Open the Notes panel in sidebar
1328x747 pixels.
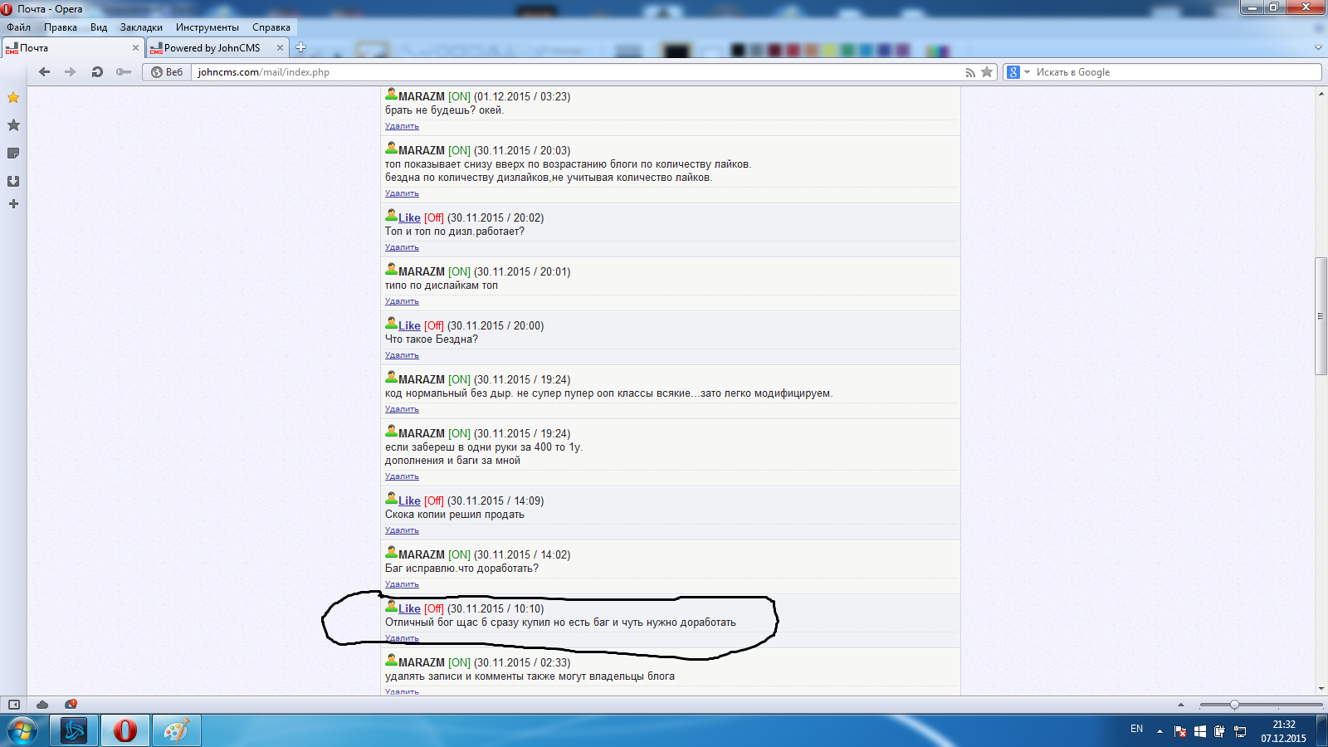[x=13, y=154]
